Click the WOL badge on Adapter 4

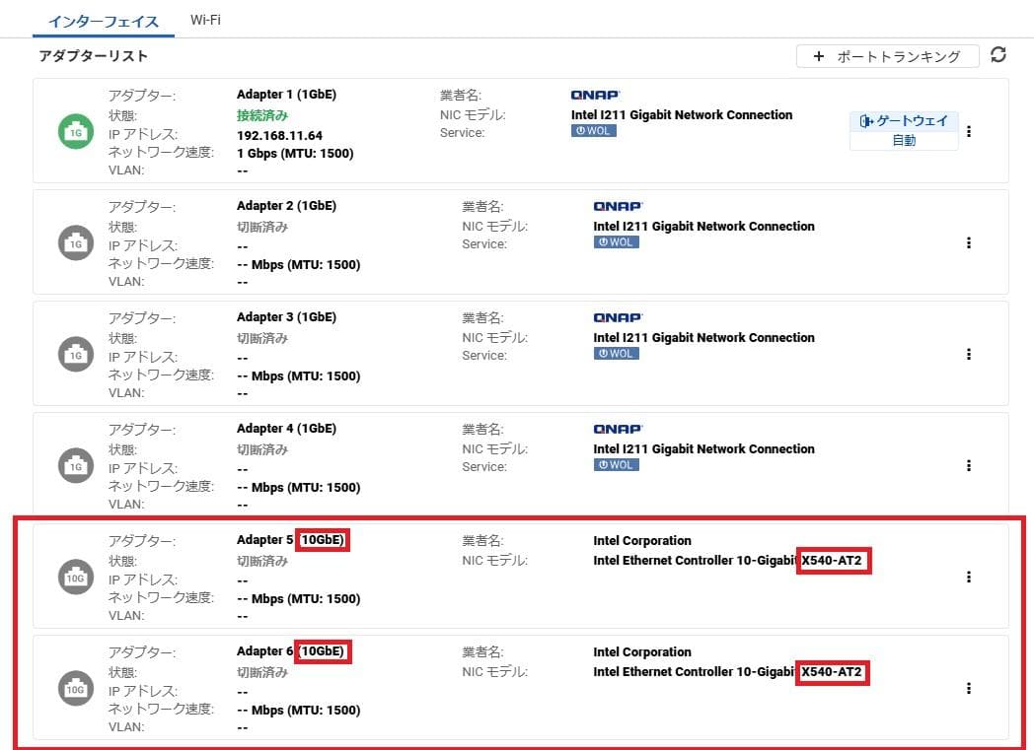coord(616,465)
